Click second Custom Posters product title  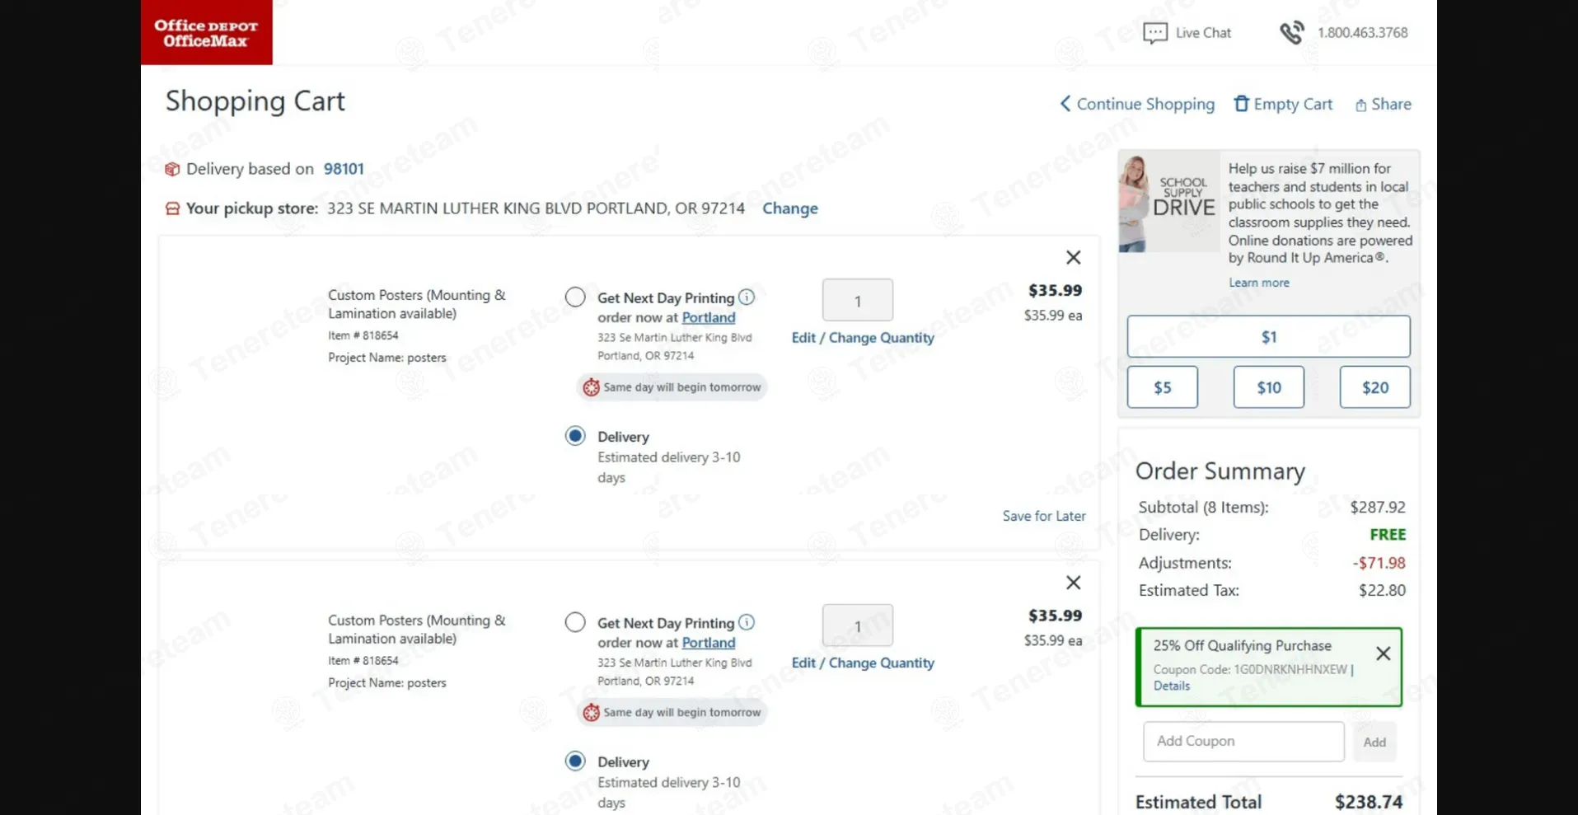[x=416, y=630]
